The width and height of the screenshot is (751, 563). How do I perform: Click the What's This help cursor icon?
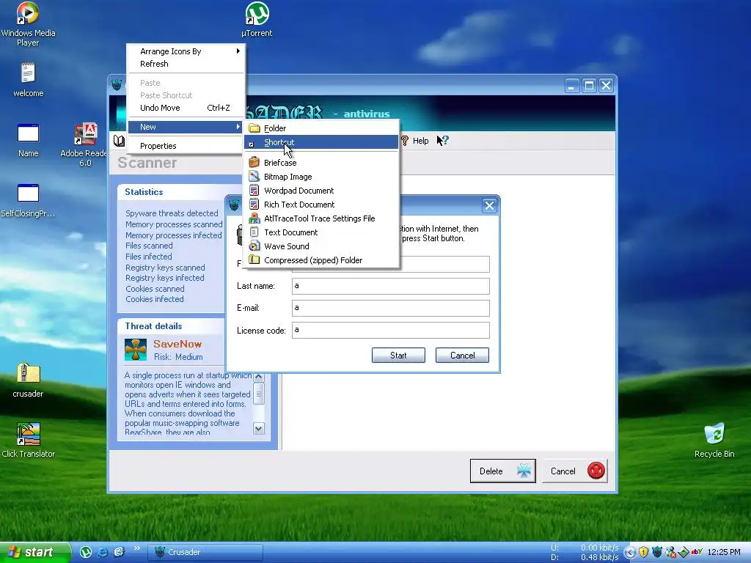442,140
